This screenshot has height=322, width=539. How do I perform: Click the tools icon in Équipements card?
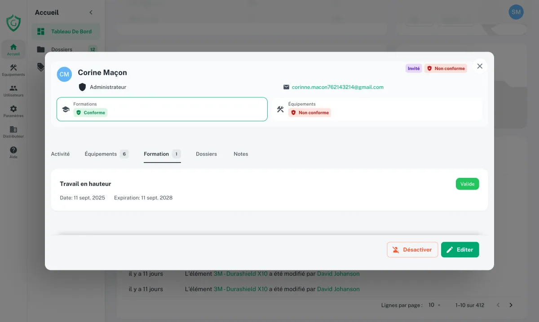(280, 109)
